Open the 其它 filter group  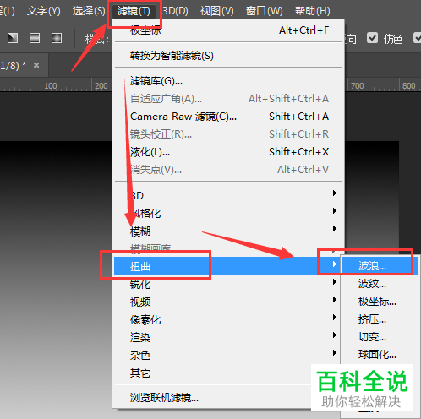point(213,373)
